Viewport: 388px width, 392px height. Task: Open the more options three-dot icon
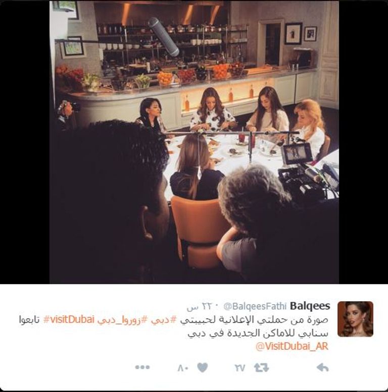[x=142, y=367]
